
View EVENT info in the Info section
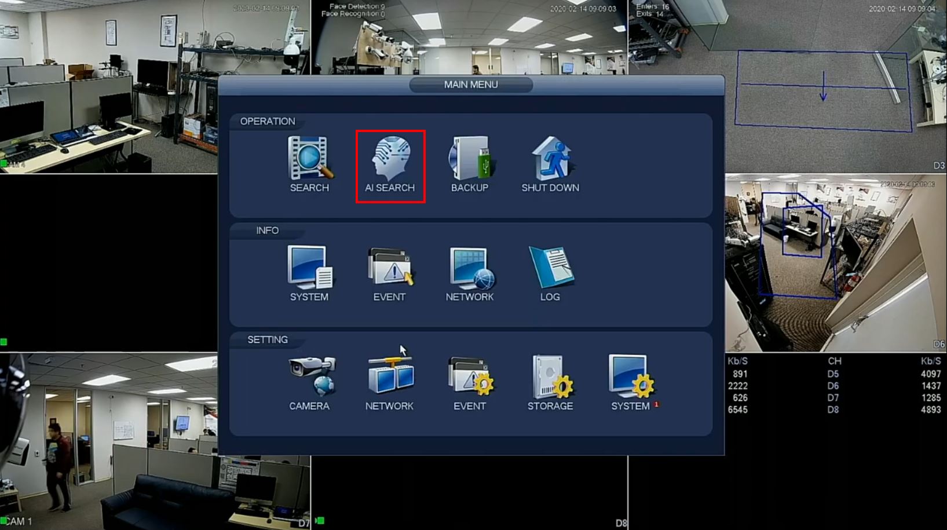point(389,273)
